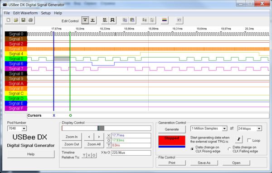Click the Copy toolbar icon
This screenshot has height=173, width=272.
click(125, 20)
